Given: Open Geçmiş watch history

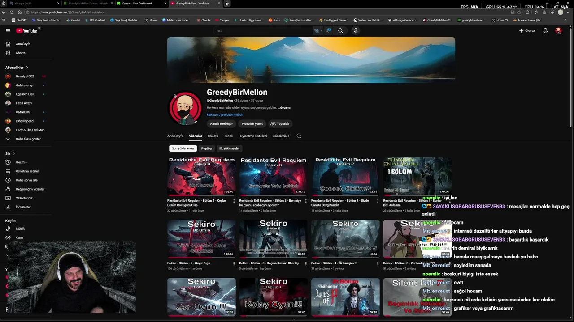Looking at the screenshot, I should click(22, 162).
